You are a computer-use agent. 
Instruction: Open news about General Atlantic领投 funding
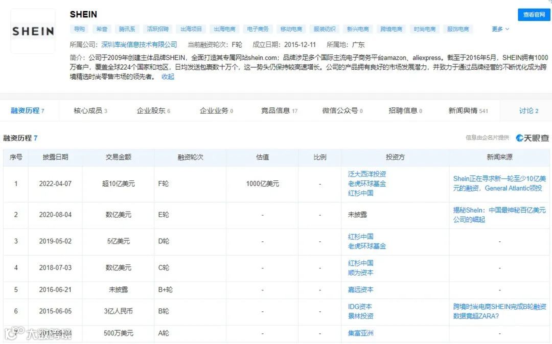coord(499,184)
